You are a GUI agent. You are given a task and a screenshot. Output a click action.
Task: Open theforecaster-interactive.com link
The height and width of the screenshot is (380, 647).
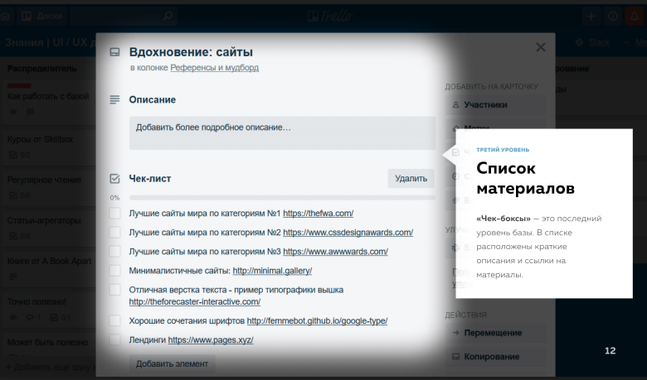coord(195,301)
